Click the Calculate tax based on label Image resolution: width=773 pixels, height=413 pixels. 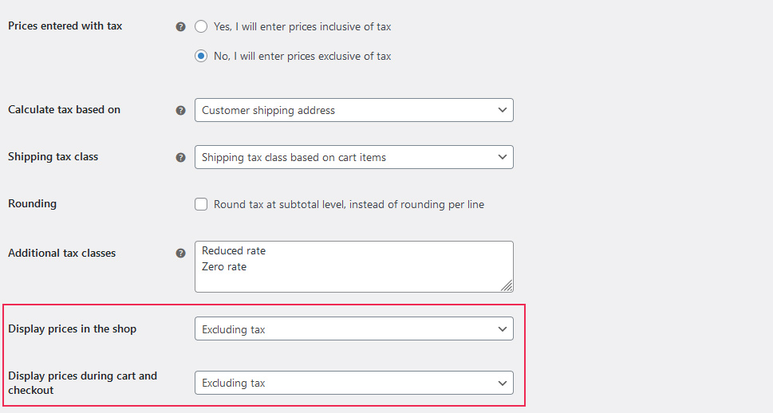64,109
